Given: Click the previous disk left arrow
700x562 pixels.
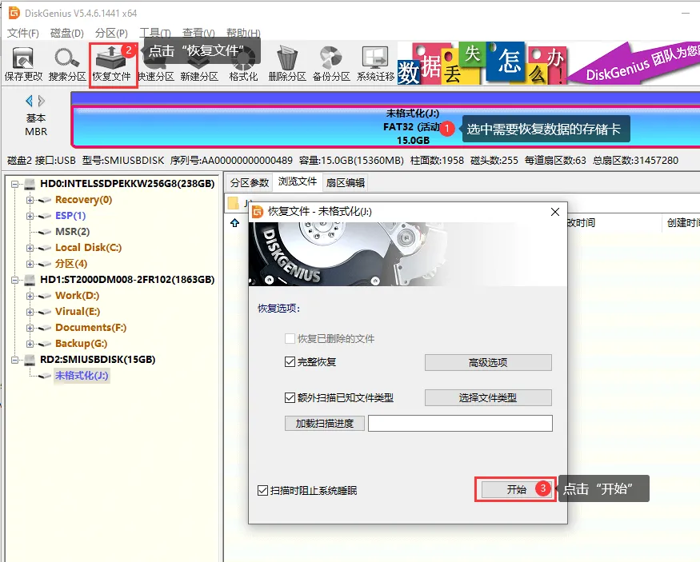Looking at the screenshot, I should click(x=29, y=101).
